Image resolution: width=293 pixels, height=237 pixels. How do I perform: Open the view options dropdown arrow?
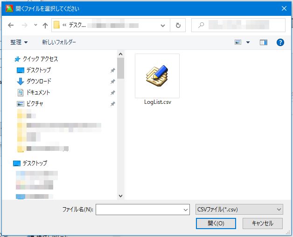coord(248,42)
